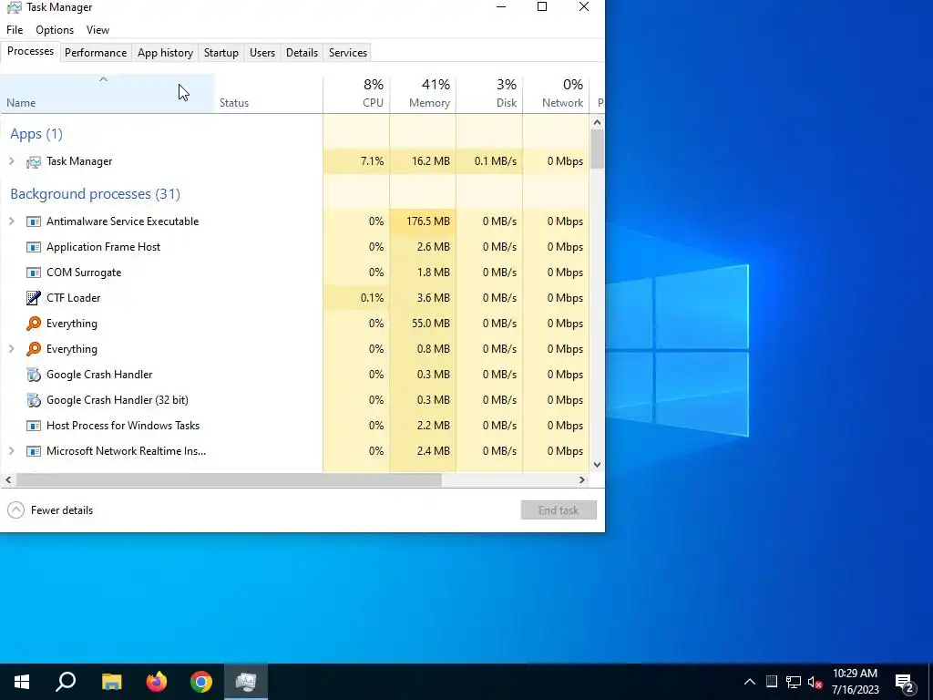Open the Options menu
Image resolution: width=933 pixels, height=700 pixels.
coord(55,30)
